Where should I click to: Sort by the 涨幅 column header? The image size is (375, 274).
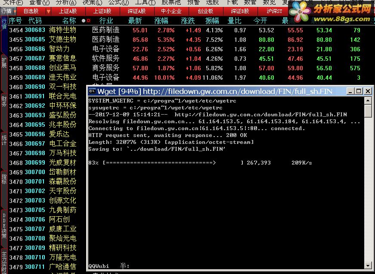coord(161,21)
